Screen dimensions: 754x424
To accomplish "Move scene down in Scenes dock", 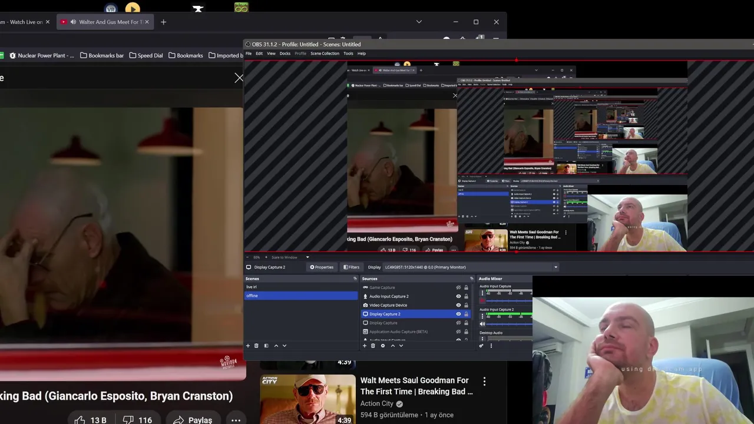I will [x=284, y=346].
